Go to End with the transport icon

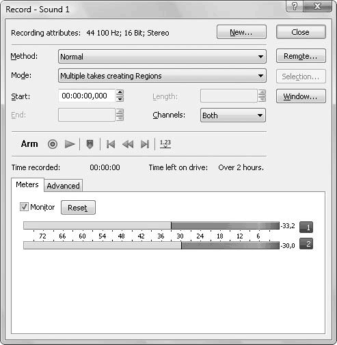[x=145, y=144]
